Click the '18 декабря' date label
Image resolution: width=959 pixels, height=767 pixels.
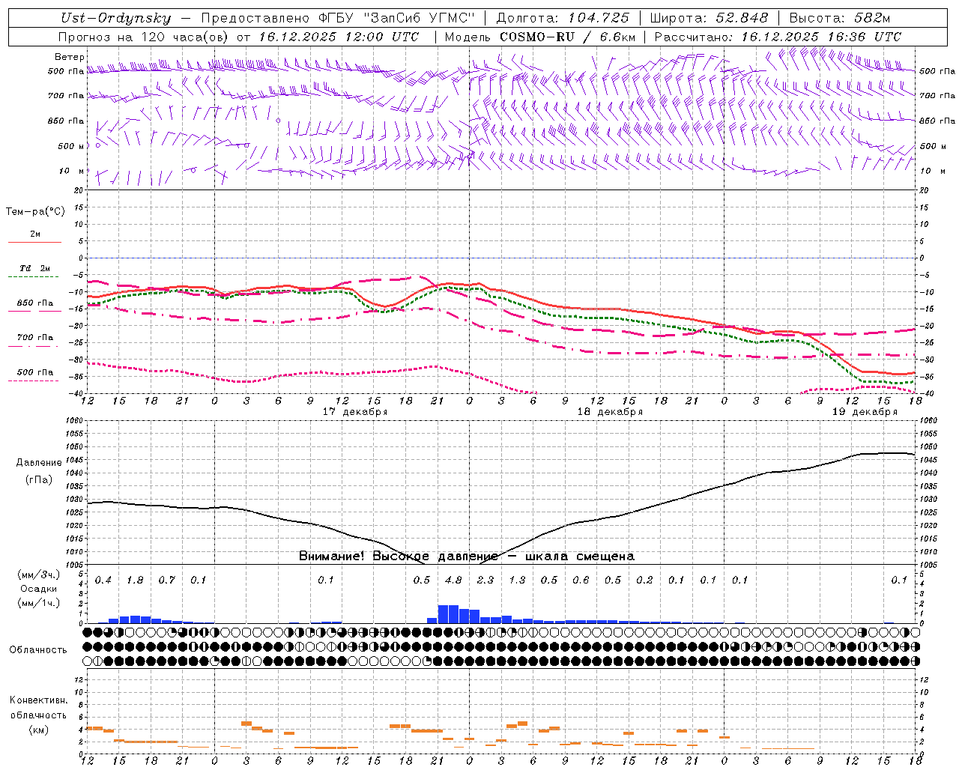610,412
